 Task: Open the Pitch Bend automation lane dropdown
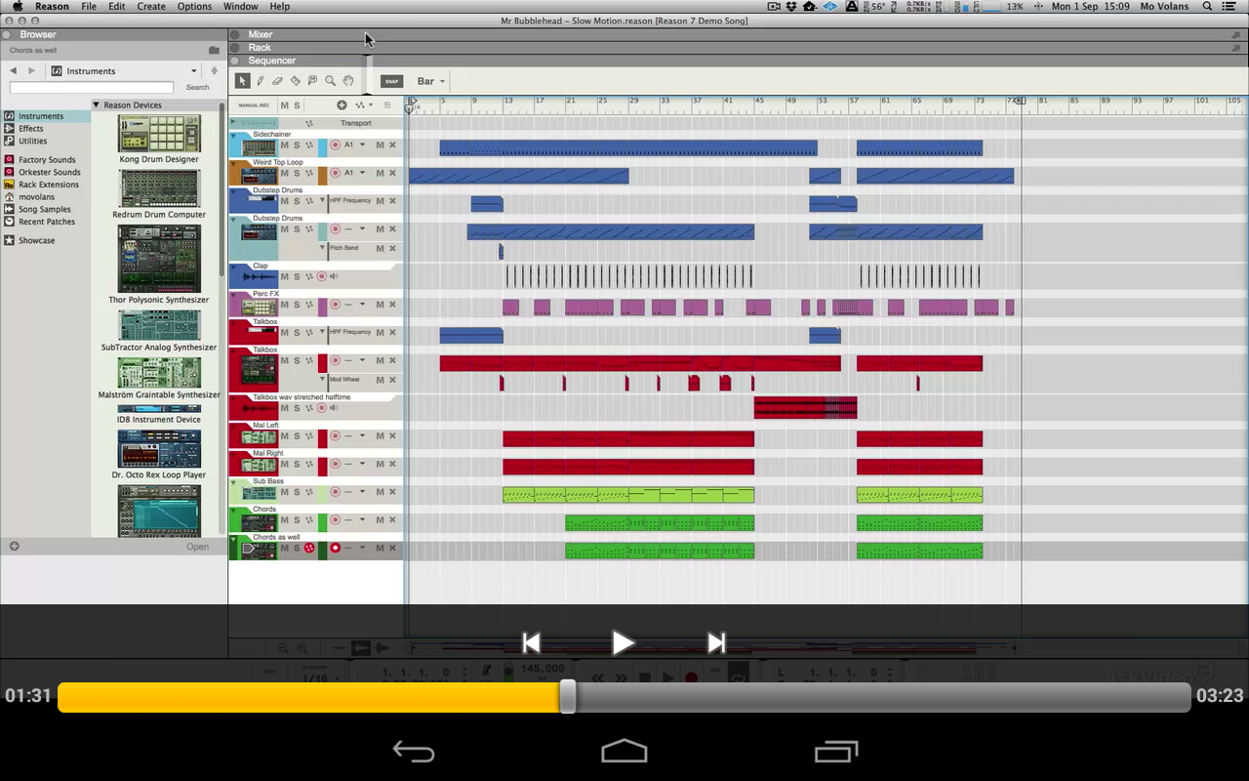point(323,248)
